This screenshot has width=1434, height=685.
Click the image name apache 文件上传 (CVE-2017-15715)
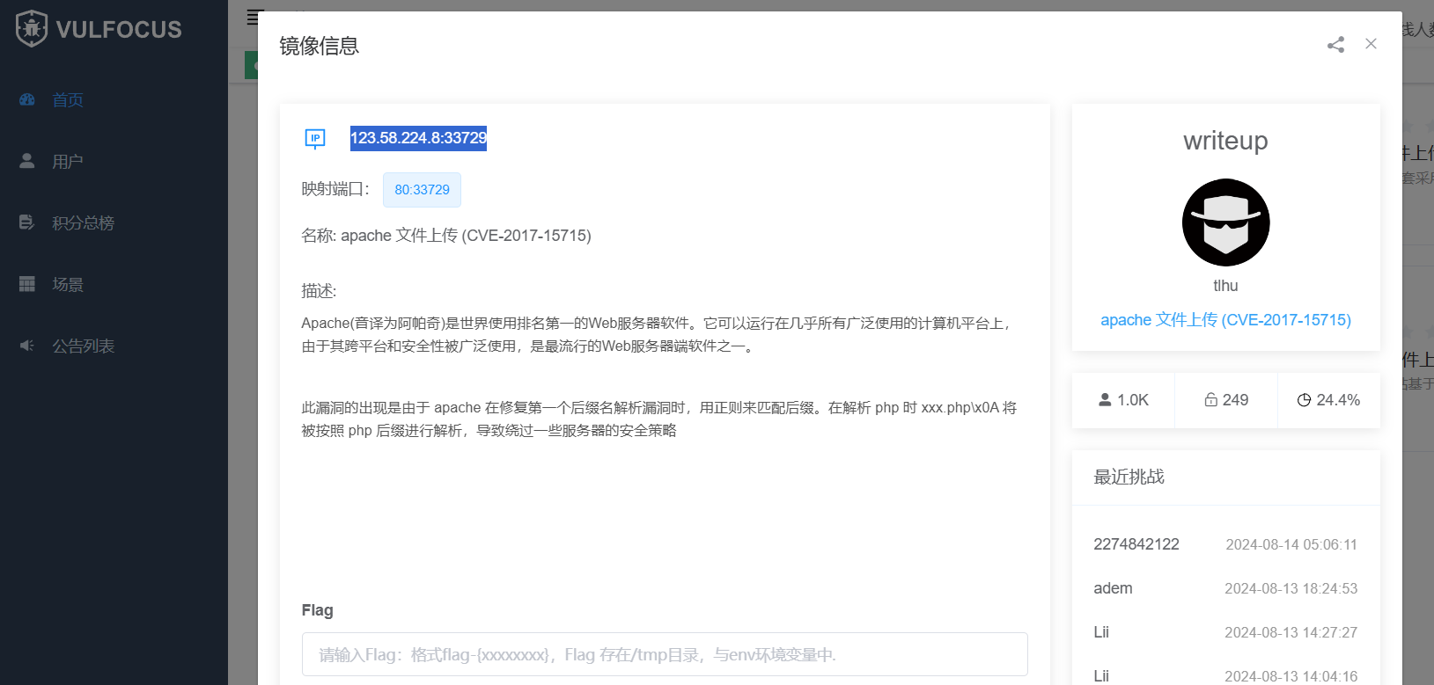pos(466,236)
